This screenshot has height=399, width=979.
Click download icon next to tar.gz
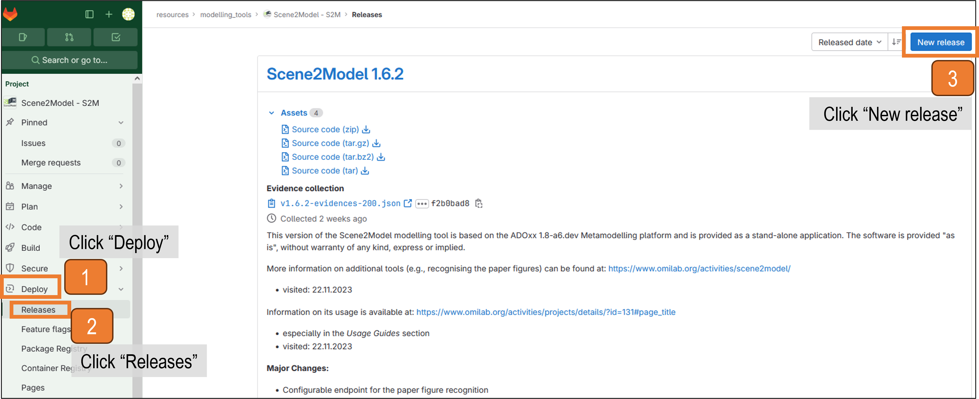point(376,143)
